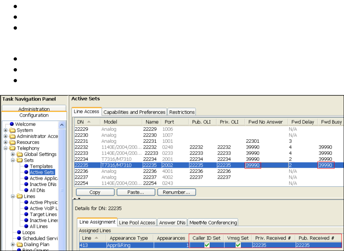Click the Sets folder icon
The image size is (344, 251).
click(x=19, y=160)
